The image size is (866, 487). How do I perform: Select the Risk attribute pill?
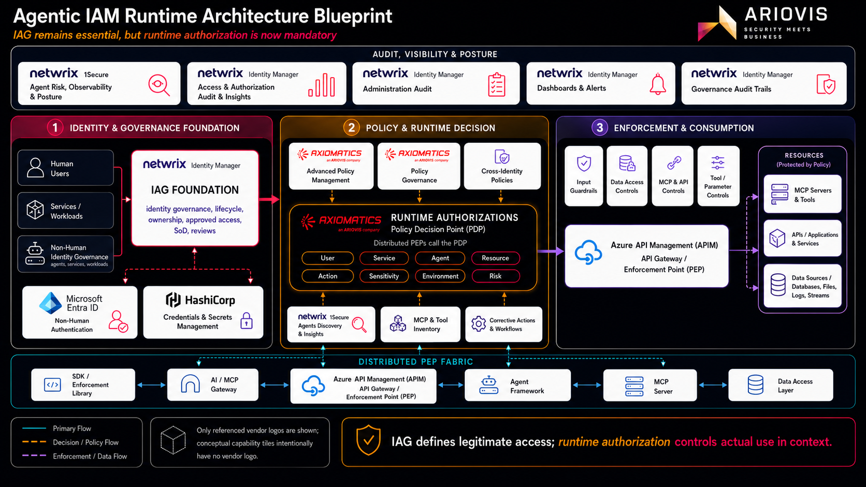(x=495, y=276)
